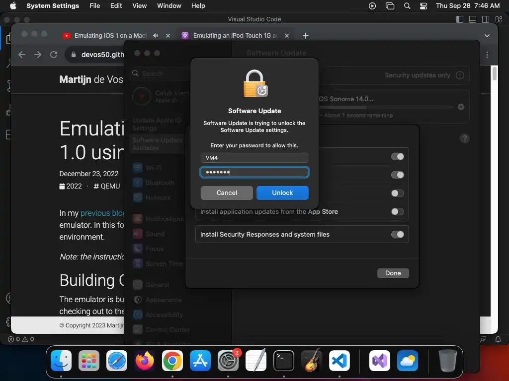
Task: Go back in the browser
Action: pyautogui.click(x=22, y=55)
